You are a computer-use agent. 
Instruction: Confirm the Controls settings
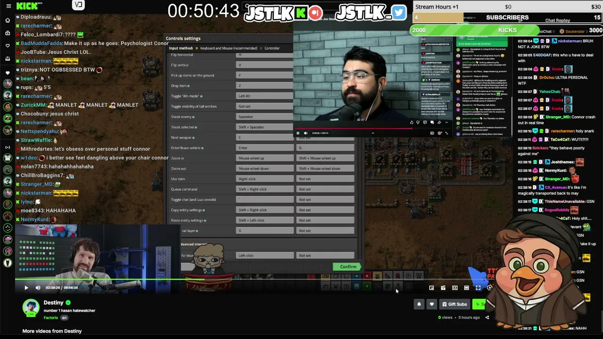pos(348,266)
